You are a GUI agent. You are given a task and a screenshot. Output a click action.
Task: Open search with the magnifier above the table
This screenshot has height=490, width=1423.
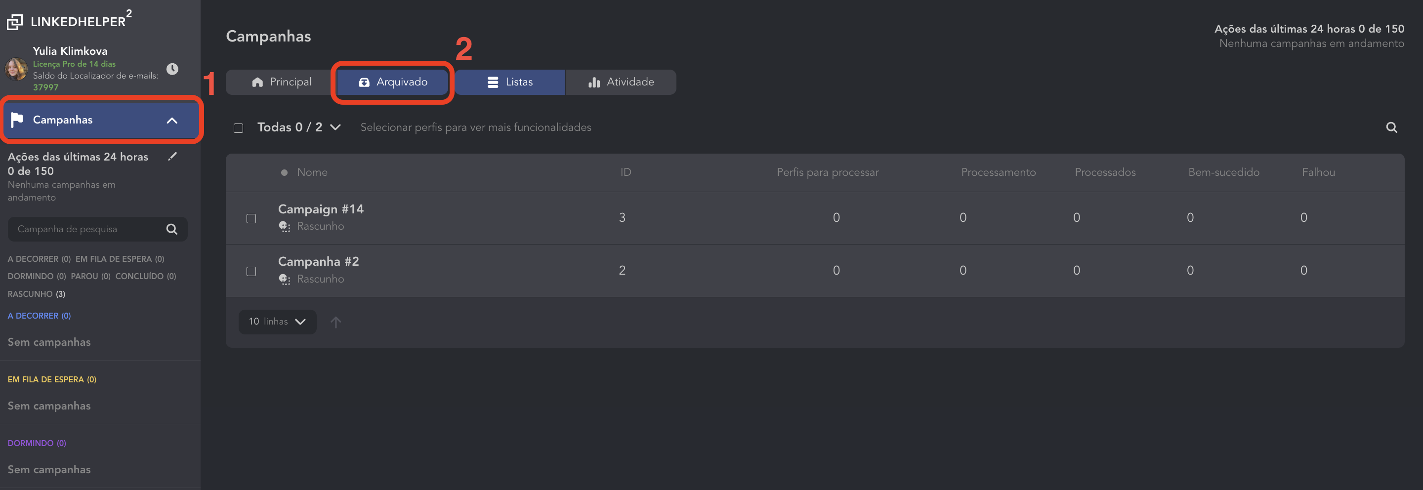[x=1391, y=127]
